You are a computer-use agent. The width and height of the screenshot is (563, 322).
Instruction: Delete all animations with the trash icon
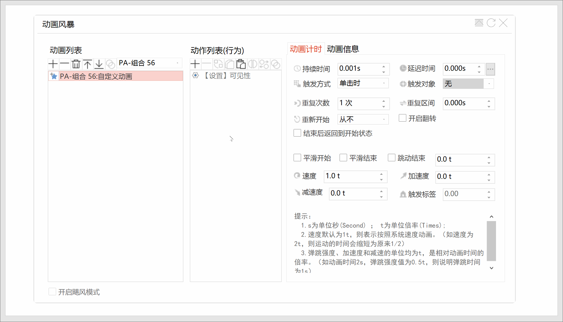[76, 64]
